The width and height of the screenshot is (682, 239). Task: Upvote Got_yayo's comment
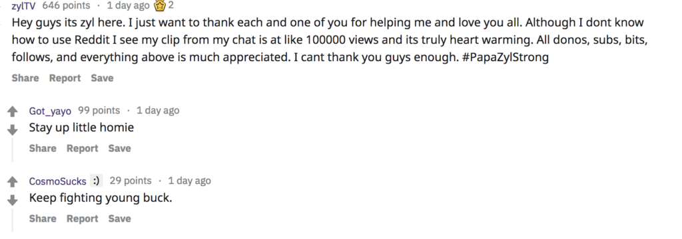pyautogui.click(x=12, y=112)
